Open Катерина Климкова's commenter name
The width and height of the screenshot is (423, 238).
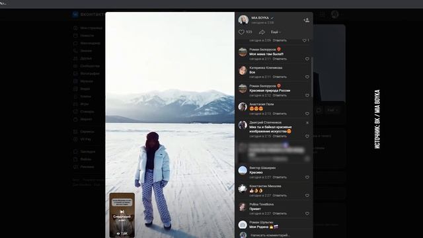click(x=266, y=67)
